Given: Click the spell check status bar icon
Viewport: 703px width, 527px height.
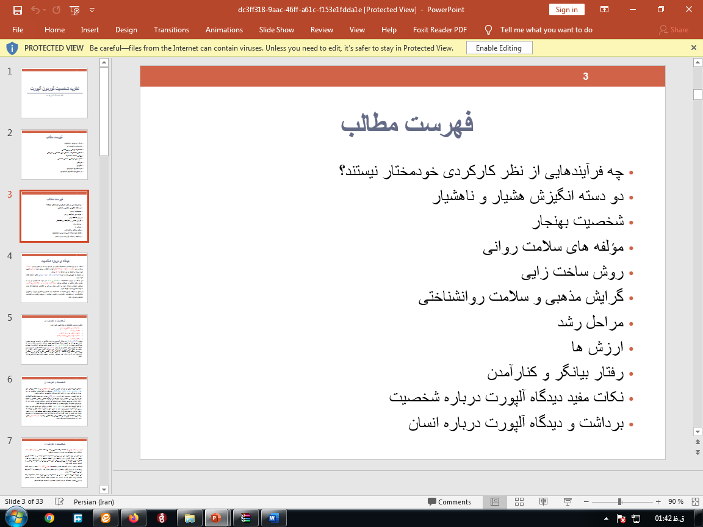Looking at the screenshot, I should tap(59, 502).
